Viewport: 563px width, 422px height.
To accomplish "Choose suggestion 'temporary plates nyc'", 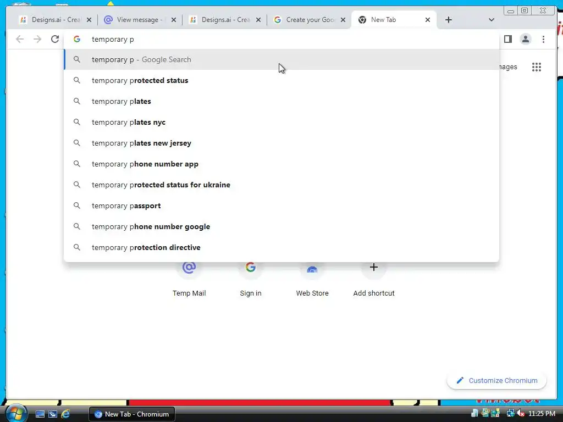I will coord(281,122).
